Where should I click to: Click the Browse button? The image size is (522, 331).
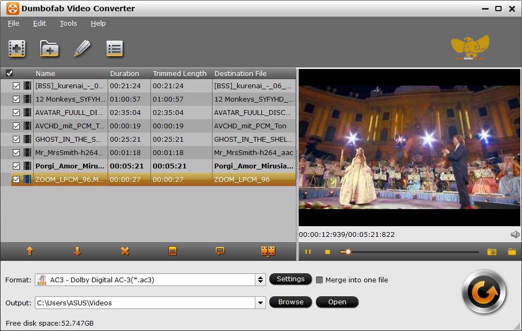(x=291, y=302)
